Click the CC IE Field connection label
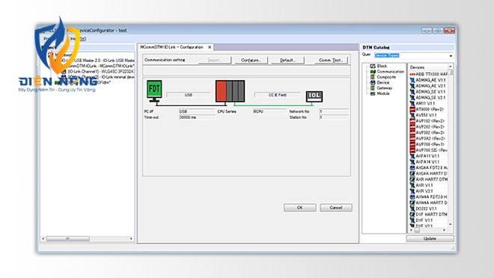494x278 pixels. pyautogui.click(x=277, y=95)
